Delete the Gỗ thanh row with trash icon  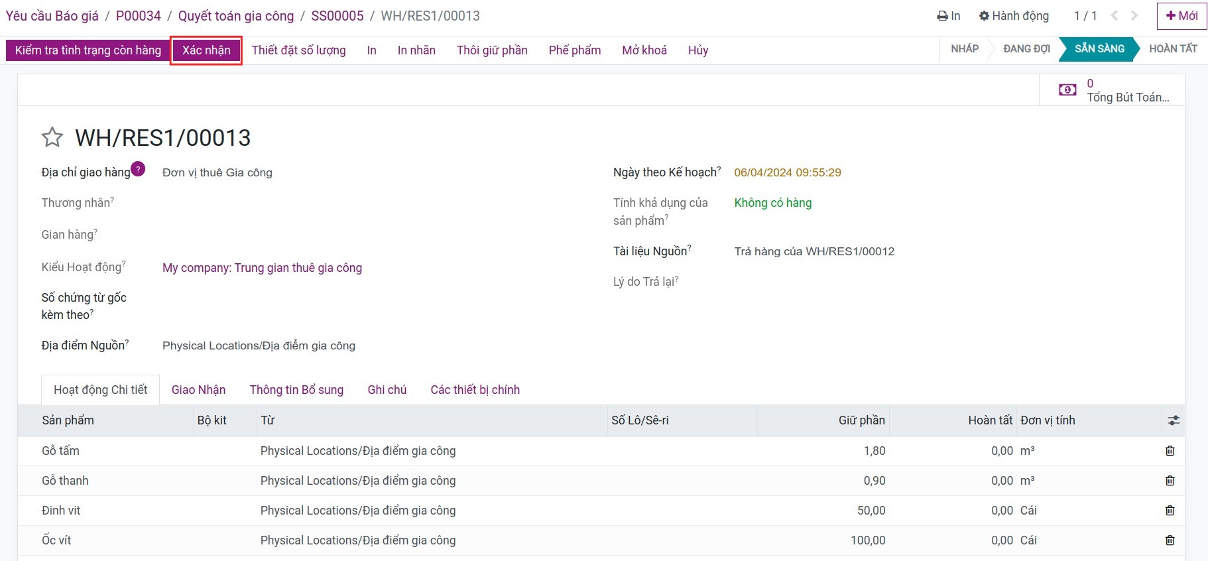point(1170,481)
